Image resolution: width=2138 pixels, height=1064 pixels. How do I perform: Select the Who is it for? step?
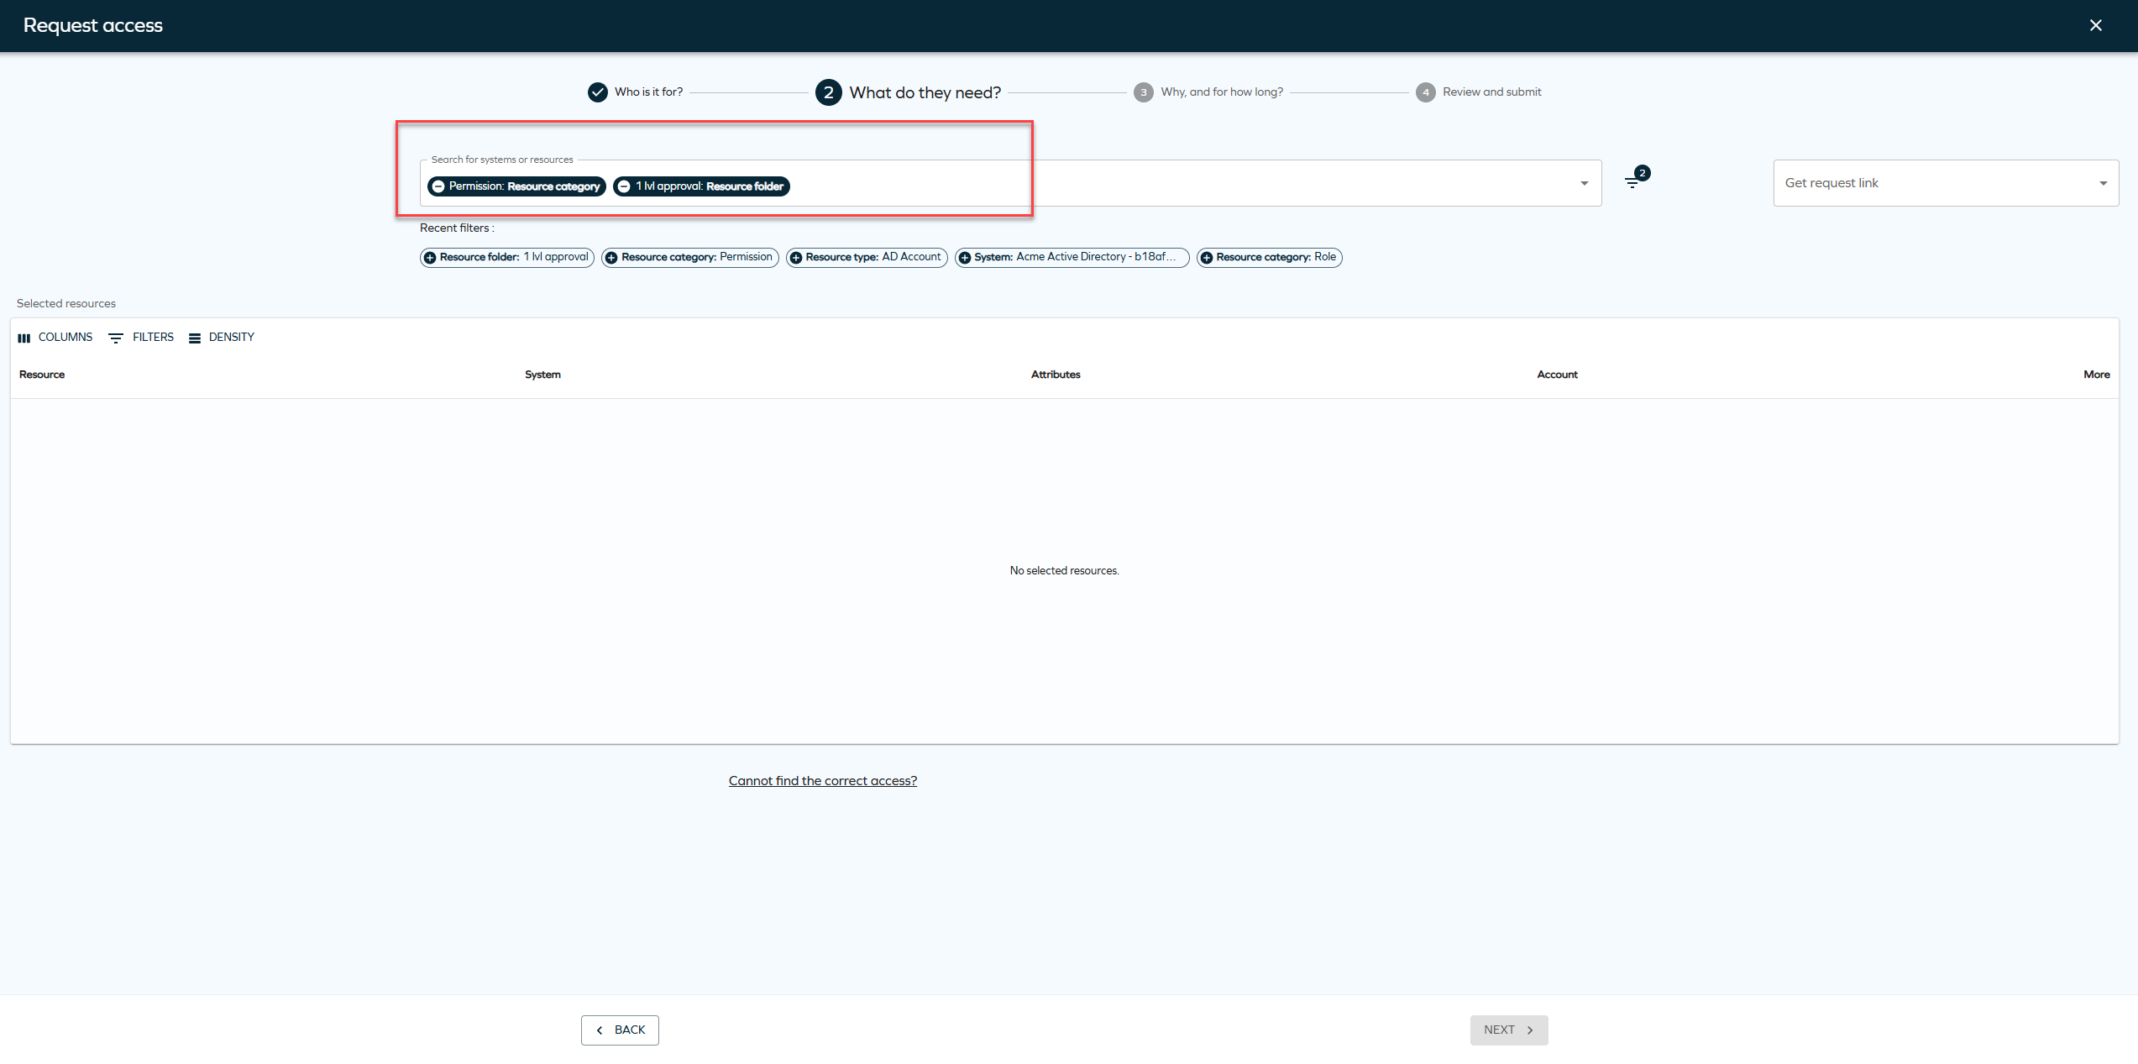point(634,92)
